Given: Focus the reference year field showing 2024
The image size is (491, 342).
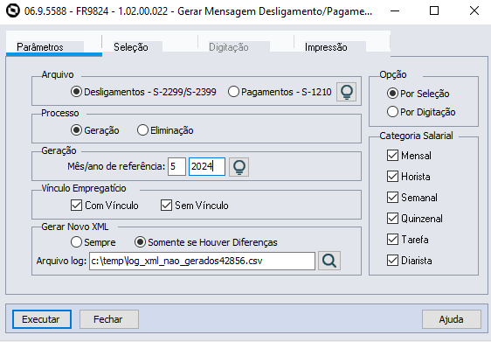Looking at the screenshot, I should pyautogui.click(x=207, y=166).
